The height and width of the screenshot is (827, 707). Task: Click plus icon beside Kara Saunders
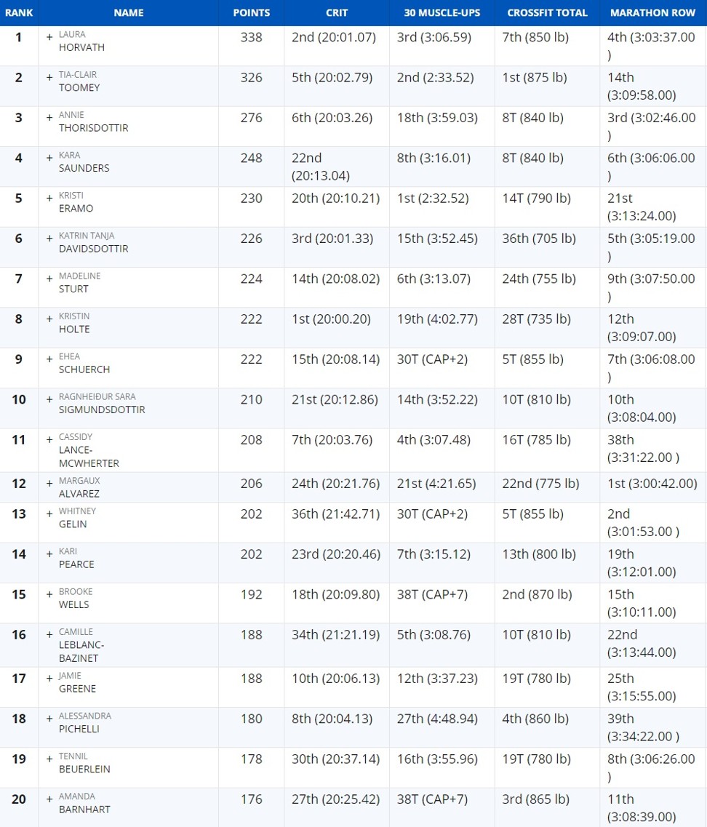point(49,158)
